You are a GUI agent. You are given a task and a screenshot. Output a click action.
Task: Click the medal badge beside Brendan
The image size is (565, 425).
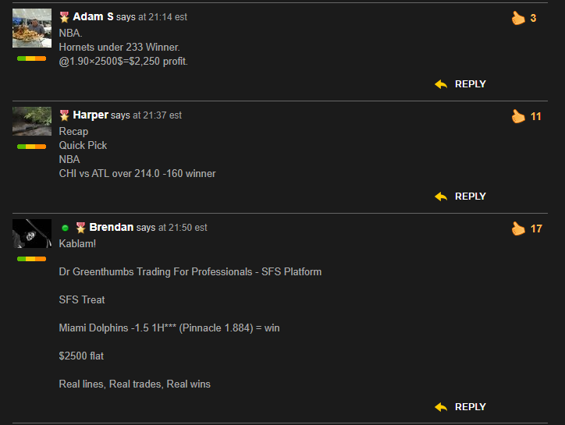point(80,228)
